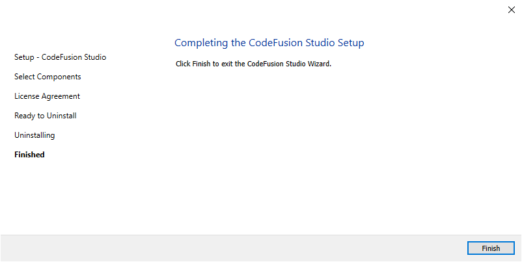Go to License Agreement step

47,96
